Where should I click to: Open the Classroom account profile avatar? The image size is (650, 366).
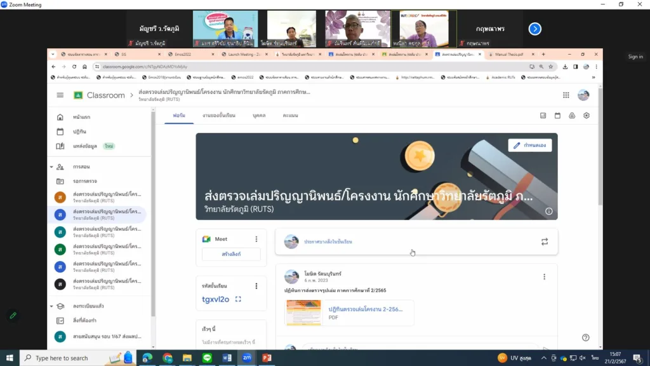pyautogui.click(x=583, y=95)
